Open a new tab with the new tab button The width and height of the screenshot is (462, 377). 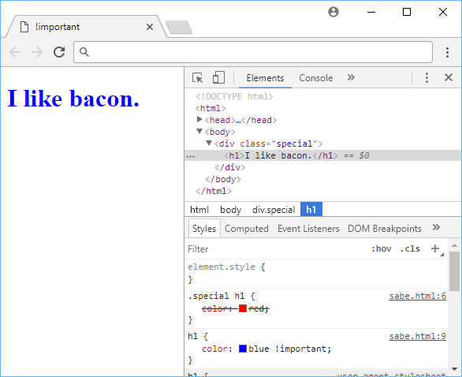coord(179,27)
